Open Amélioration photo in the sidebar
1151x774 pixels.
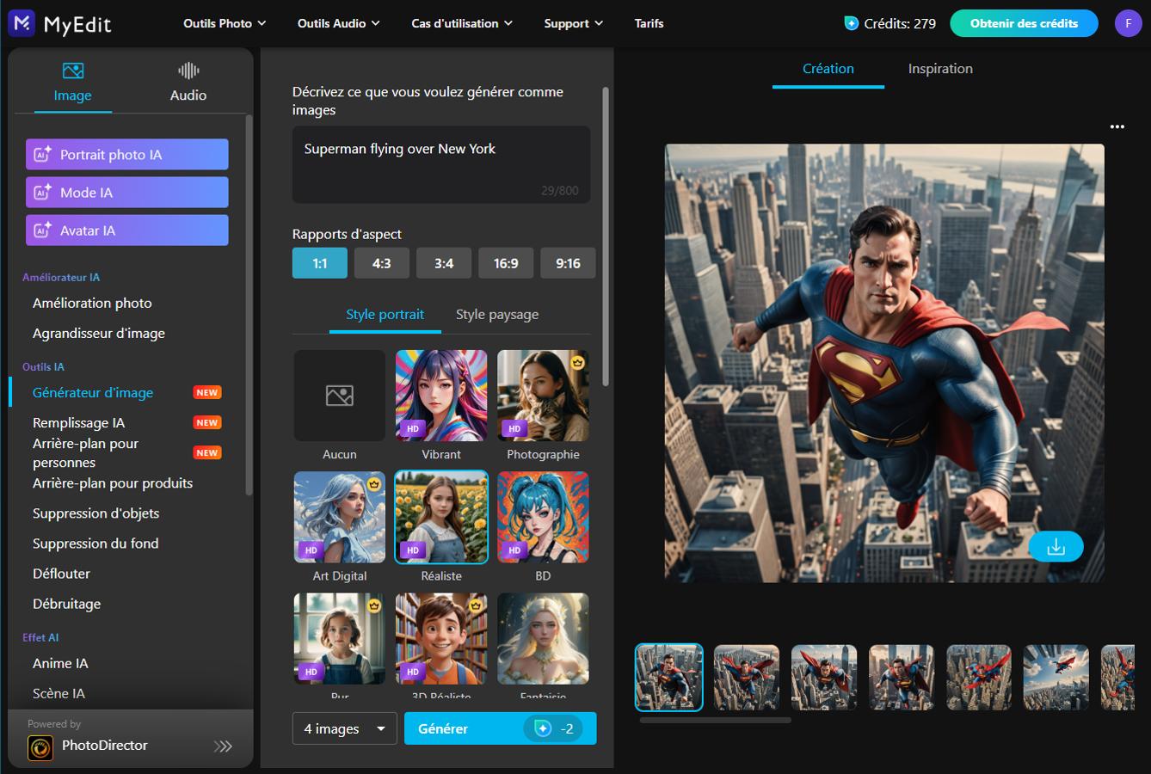tap(92, 303)
